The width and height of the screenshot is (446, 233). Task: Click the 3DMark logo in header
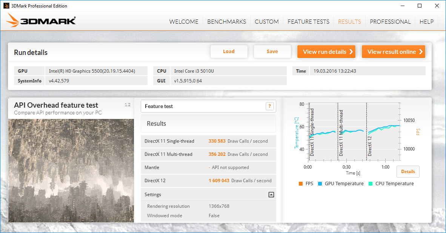(x=41, y=21)
